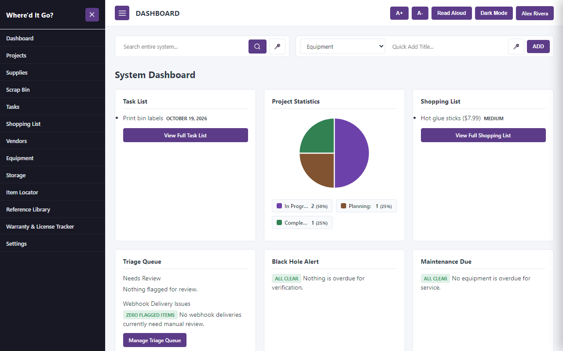
Task: Increase font size with A+ button
Action: [x=399, y=13]
